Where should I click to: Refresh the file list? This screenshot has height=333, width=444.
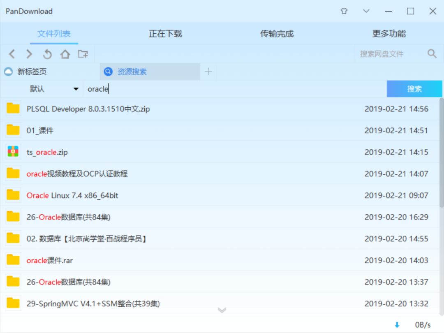(47, 54)
